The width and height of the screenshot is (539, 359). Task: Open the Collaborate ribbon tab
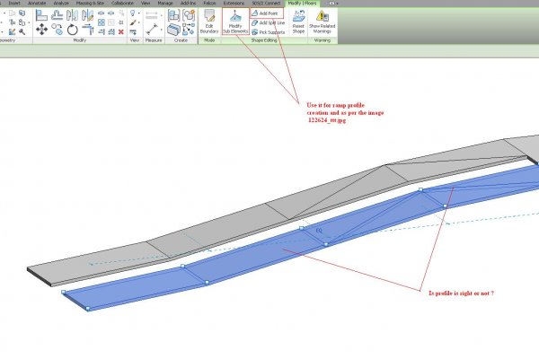click(x=122, y=4)
